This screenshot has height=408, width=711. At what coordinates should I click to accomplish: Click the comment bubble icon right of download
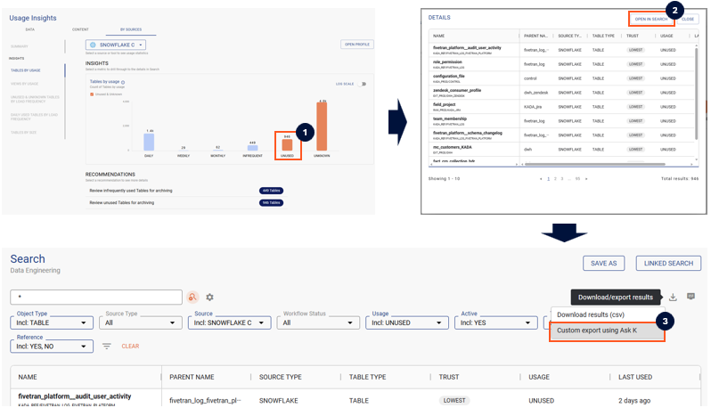pyautogui.click(x=691, y=297)
